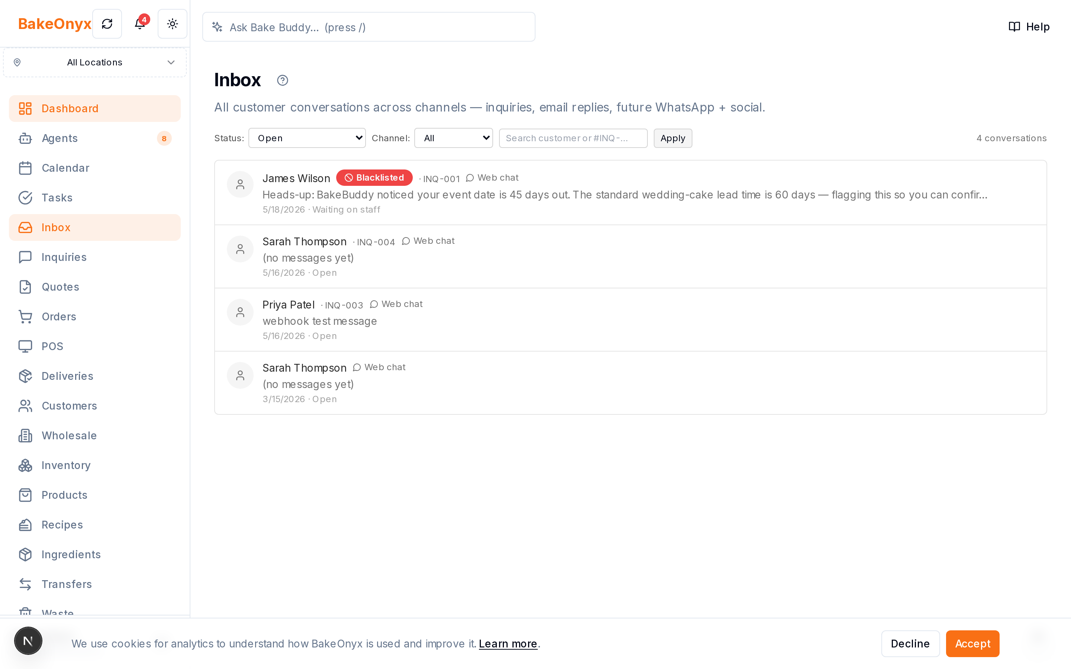This screenshot has height=669, width=1071.
Task: Open Sarah Thompson conversation dated 3/15/2026
Action: point(630,383)
